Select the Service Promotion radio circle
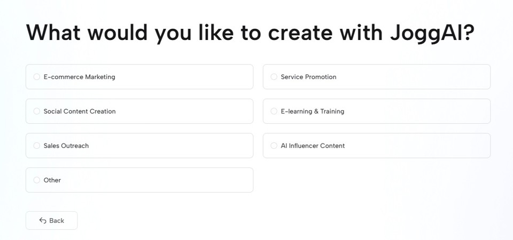This screenshot has width=513, height=240. [x=274, y=77]
